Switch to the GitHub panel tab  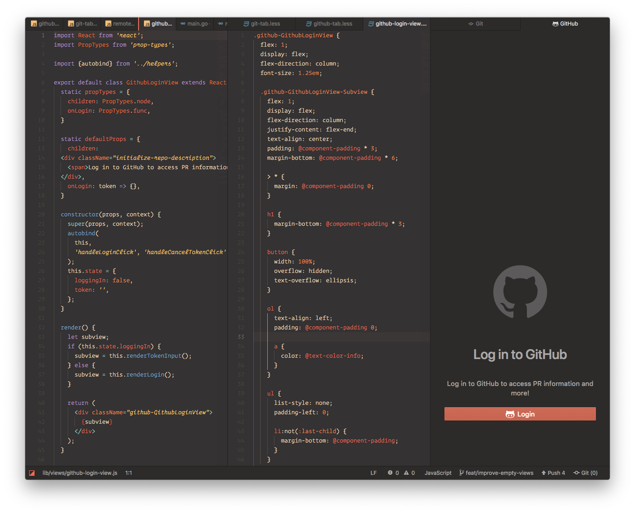565,23
